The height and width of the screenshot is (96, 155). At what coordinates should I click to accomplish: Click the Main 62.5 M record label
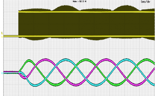(x=80, y=1)
